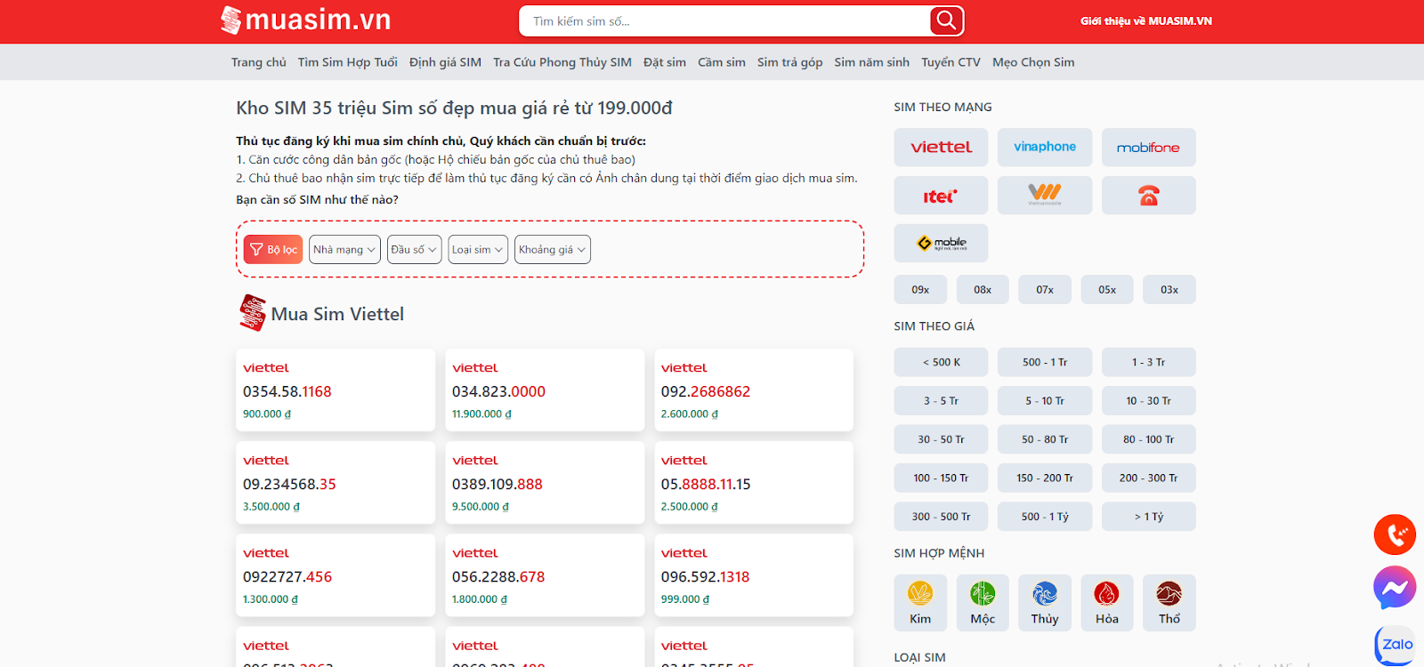Open SIM card 096.592.1318

pyautogui.click(x=754, y=575)
